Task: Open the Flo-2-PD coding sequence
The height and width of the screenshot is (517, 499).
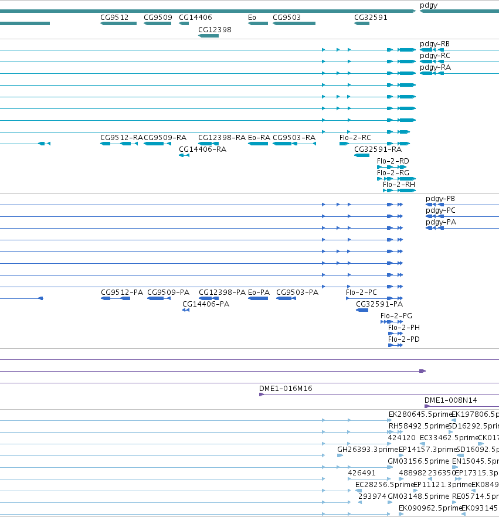Action: tap(396, 345)
